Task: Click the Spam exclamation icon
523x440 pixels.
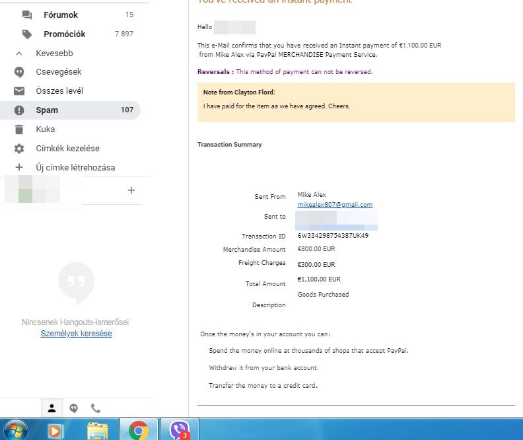Action: click(x=19, y=110)
